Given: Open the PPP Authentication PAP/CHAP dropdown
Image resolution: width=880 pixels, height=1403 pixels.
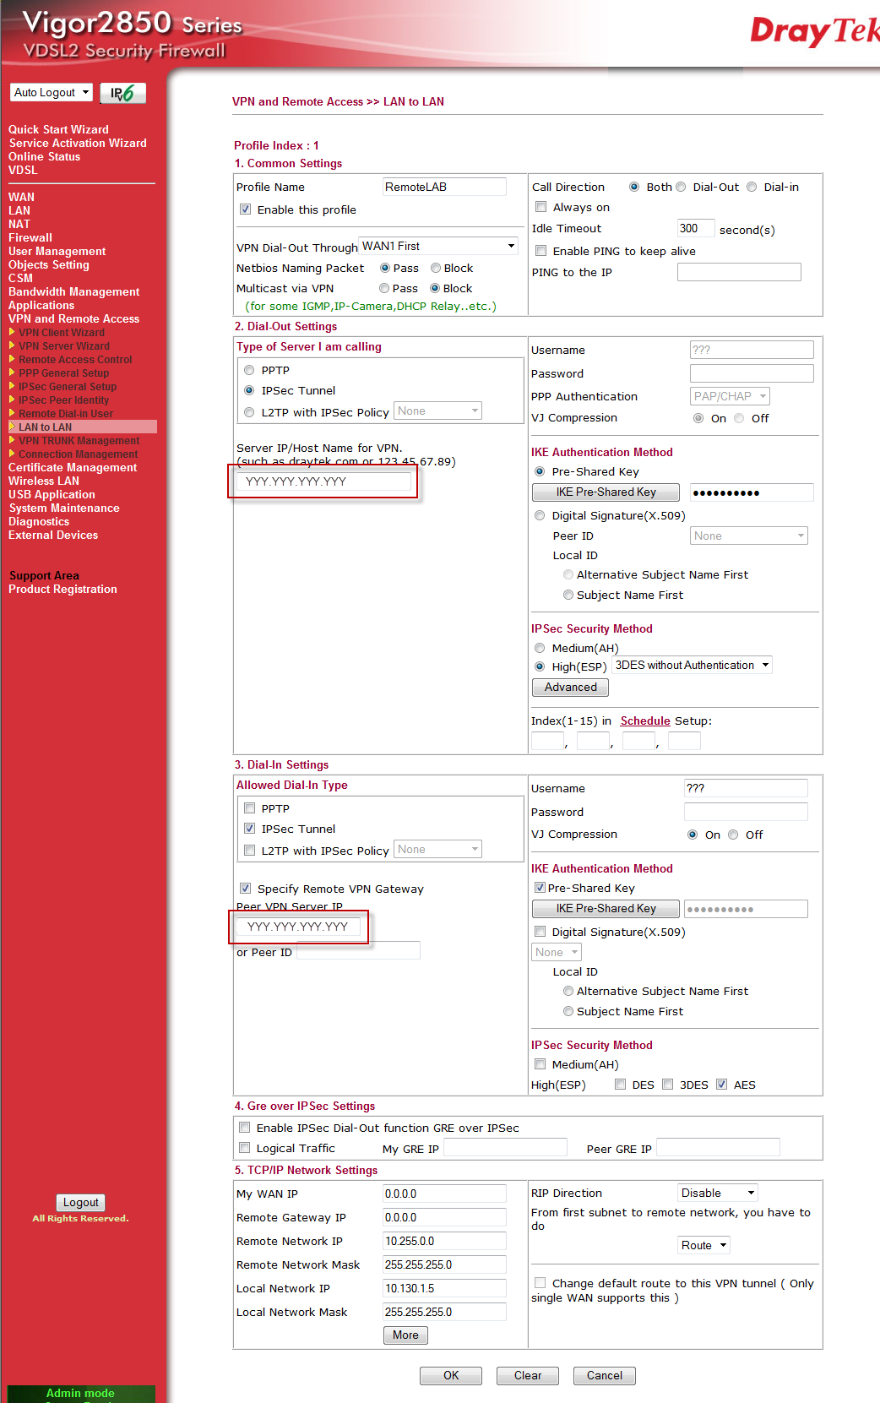Looking at the screenshot, I should (x=731, y=396).
